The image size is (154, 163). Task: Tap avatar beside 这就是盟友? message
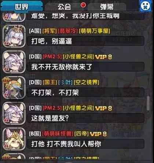[14, 113]
